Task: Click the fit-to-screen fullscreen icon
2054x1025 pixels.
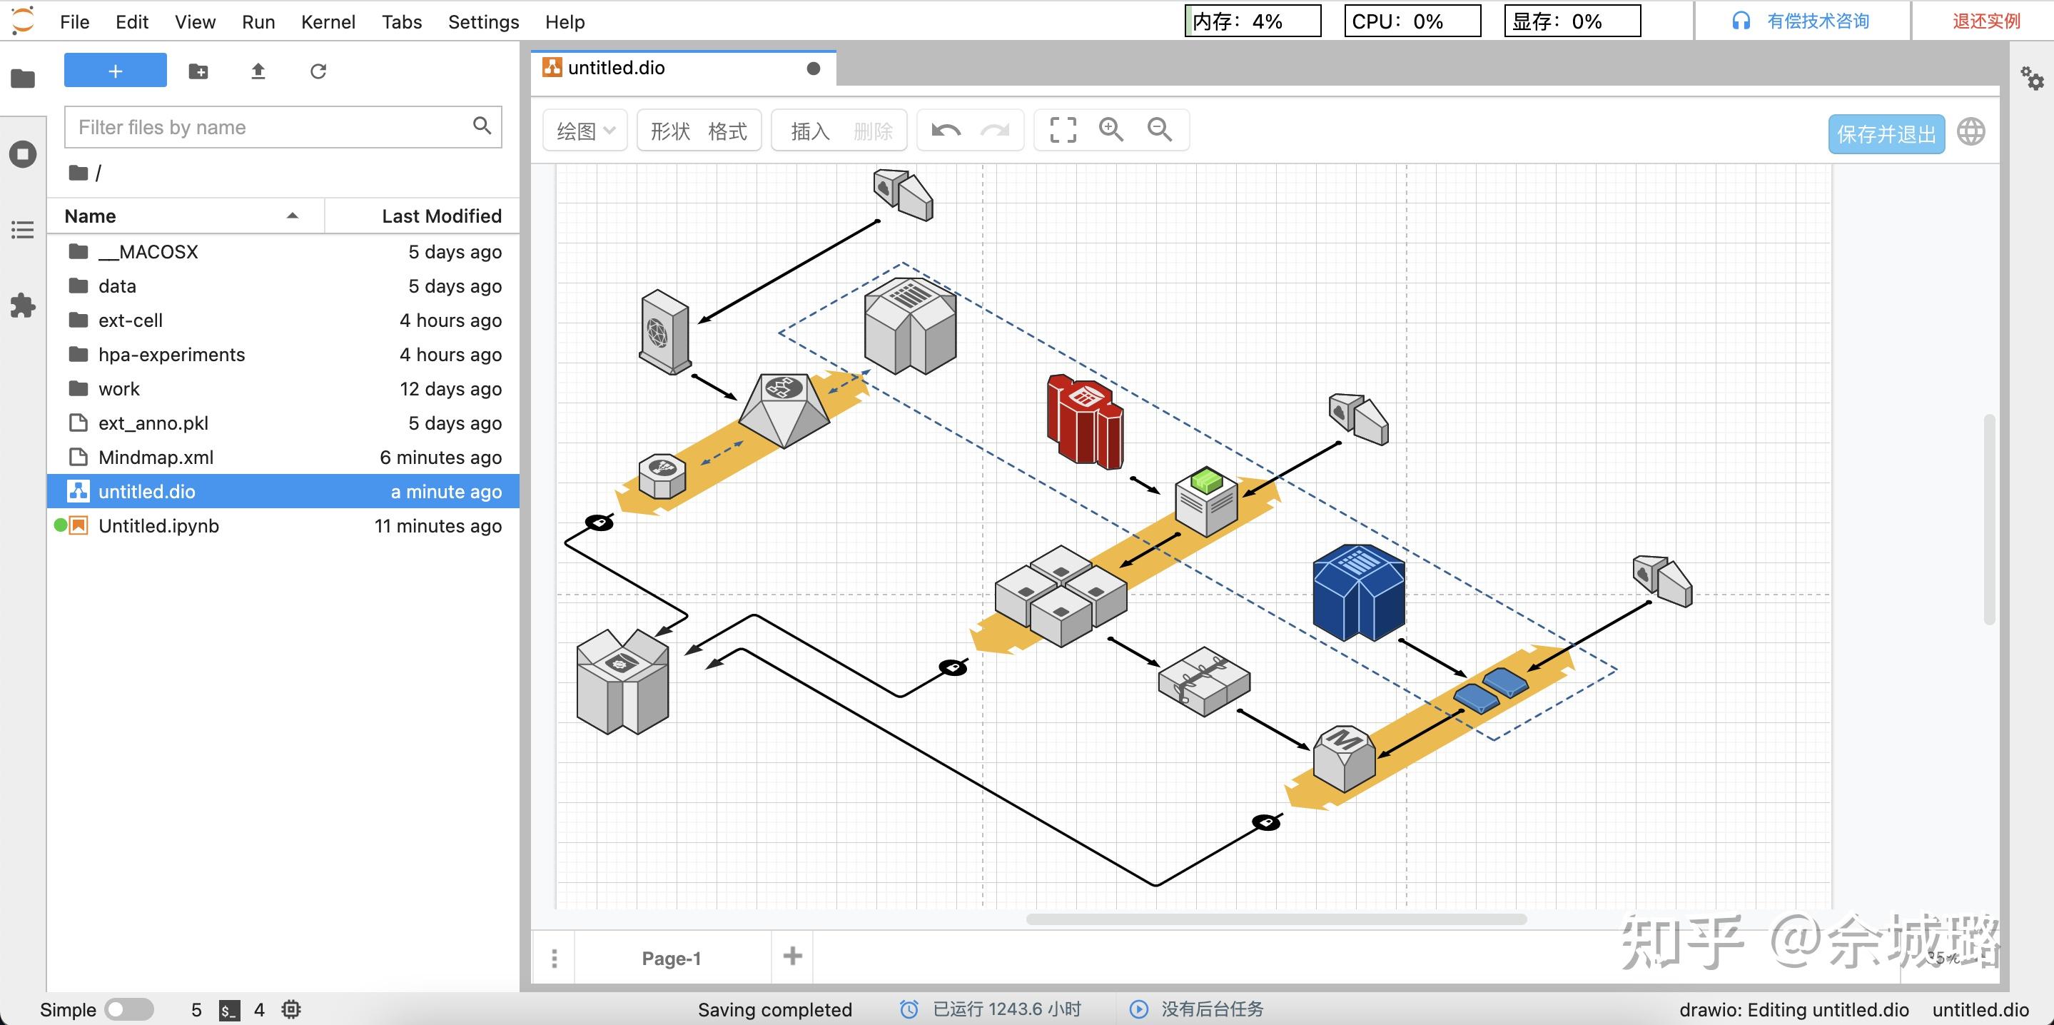Action: (1062, 130)
